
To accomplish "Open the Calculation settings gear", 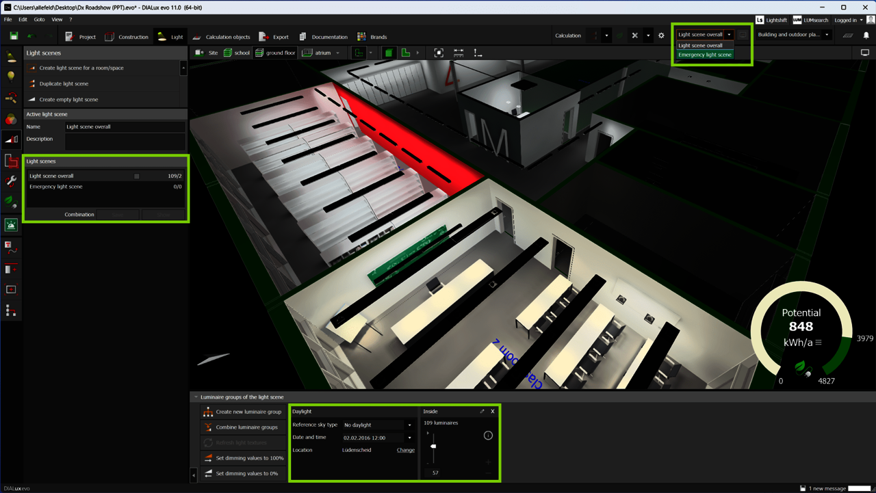I will pos(661,36).
